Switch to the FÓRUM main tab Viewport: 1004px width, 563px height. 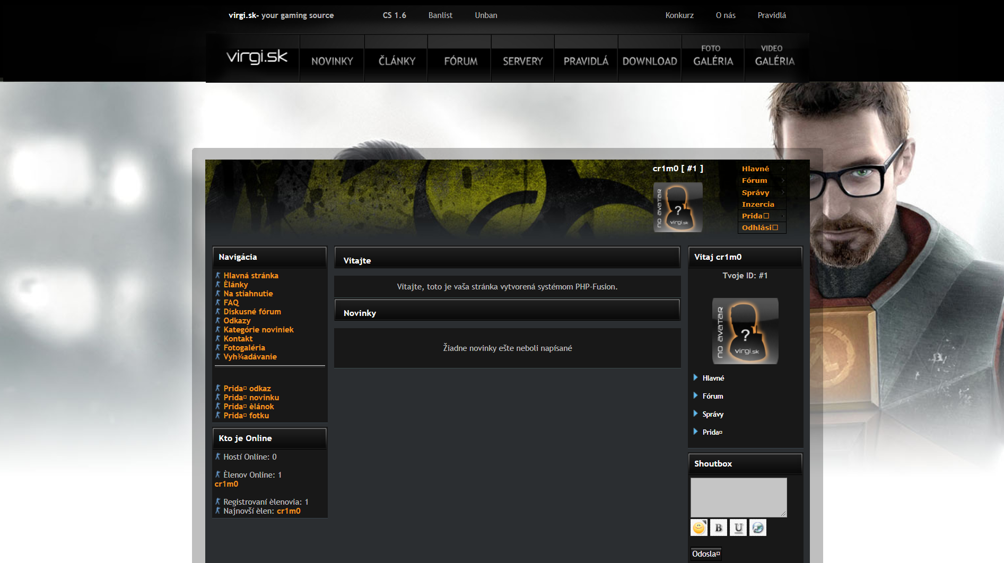coord(460,59)
